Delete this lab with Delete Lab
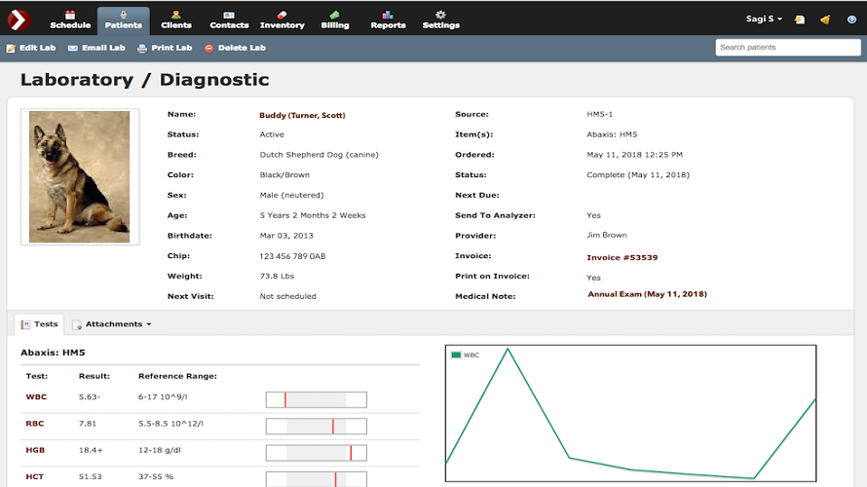The height and width of the screenshot is (487, 867). point(235,48)
